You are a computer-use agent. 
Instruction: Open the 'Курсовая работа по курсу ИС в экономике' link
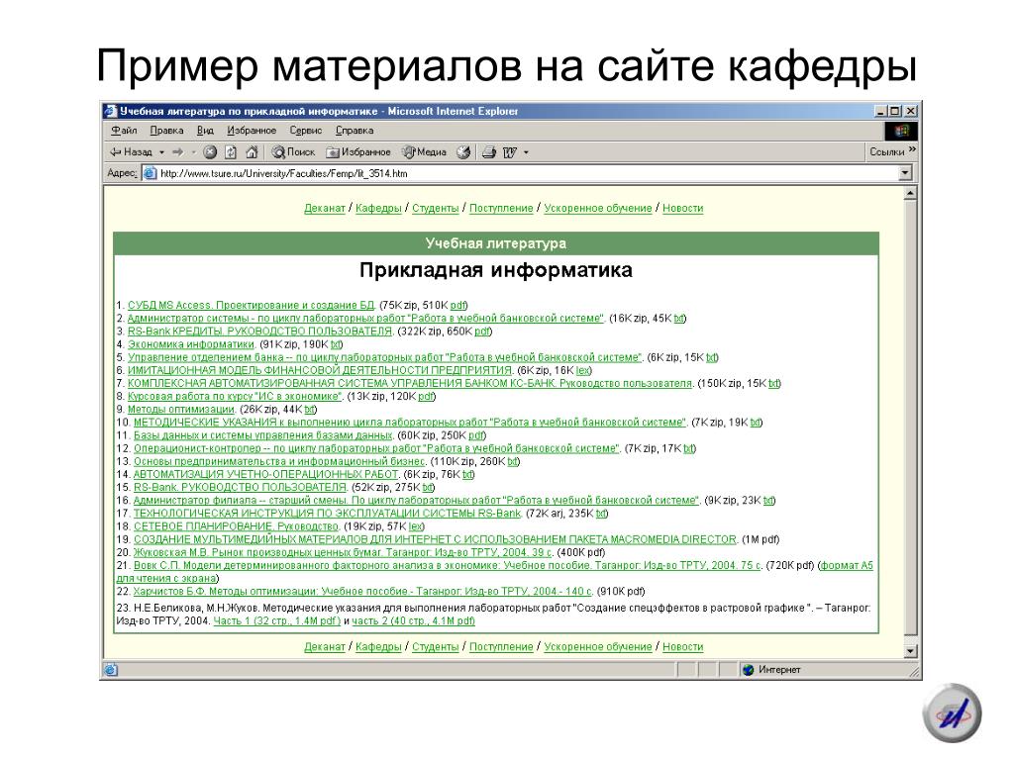coord(234,396)
